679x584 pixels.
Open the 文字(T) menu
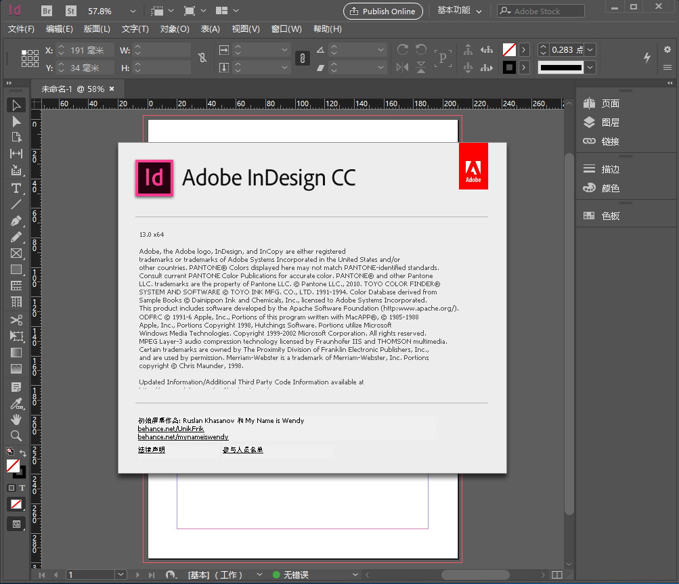point(135,29)
